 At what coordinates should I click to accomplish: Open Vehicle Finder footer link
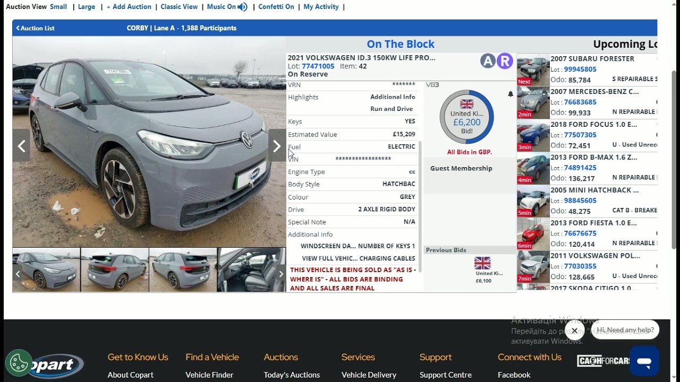(x=209, y=375)
